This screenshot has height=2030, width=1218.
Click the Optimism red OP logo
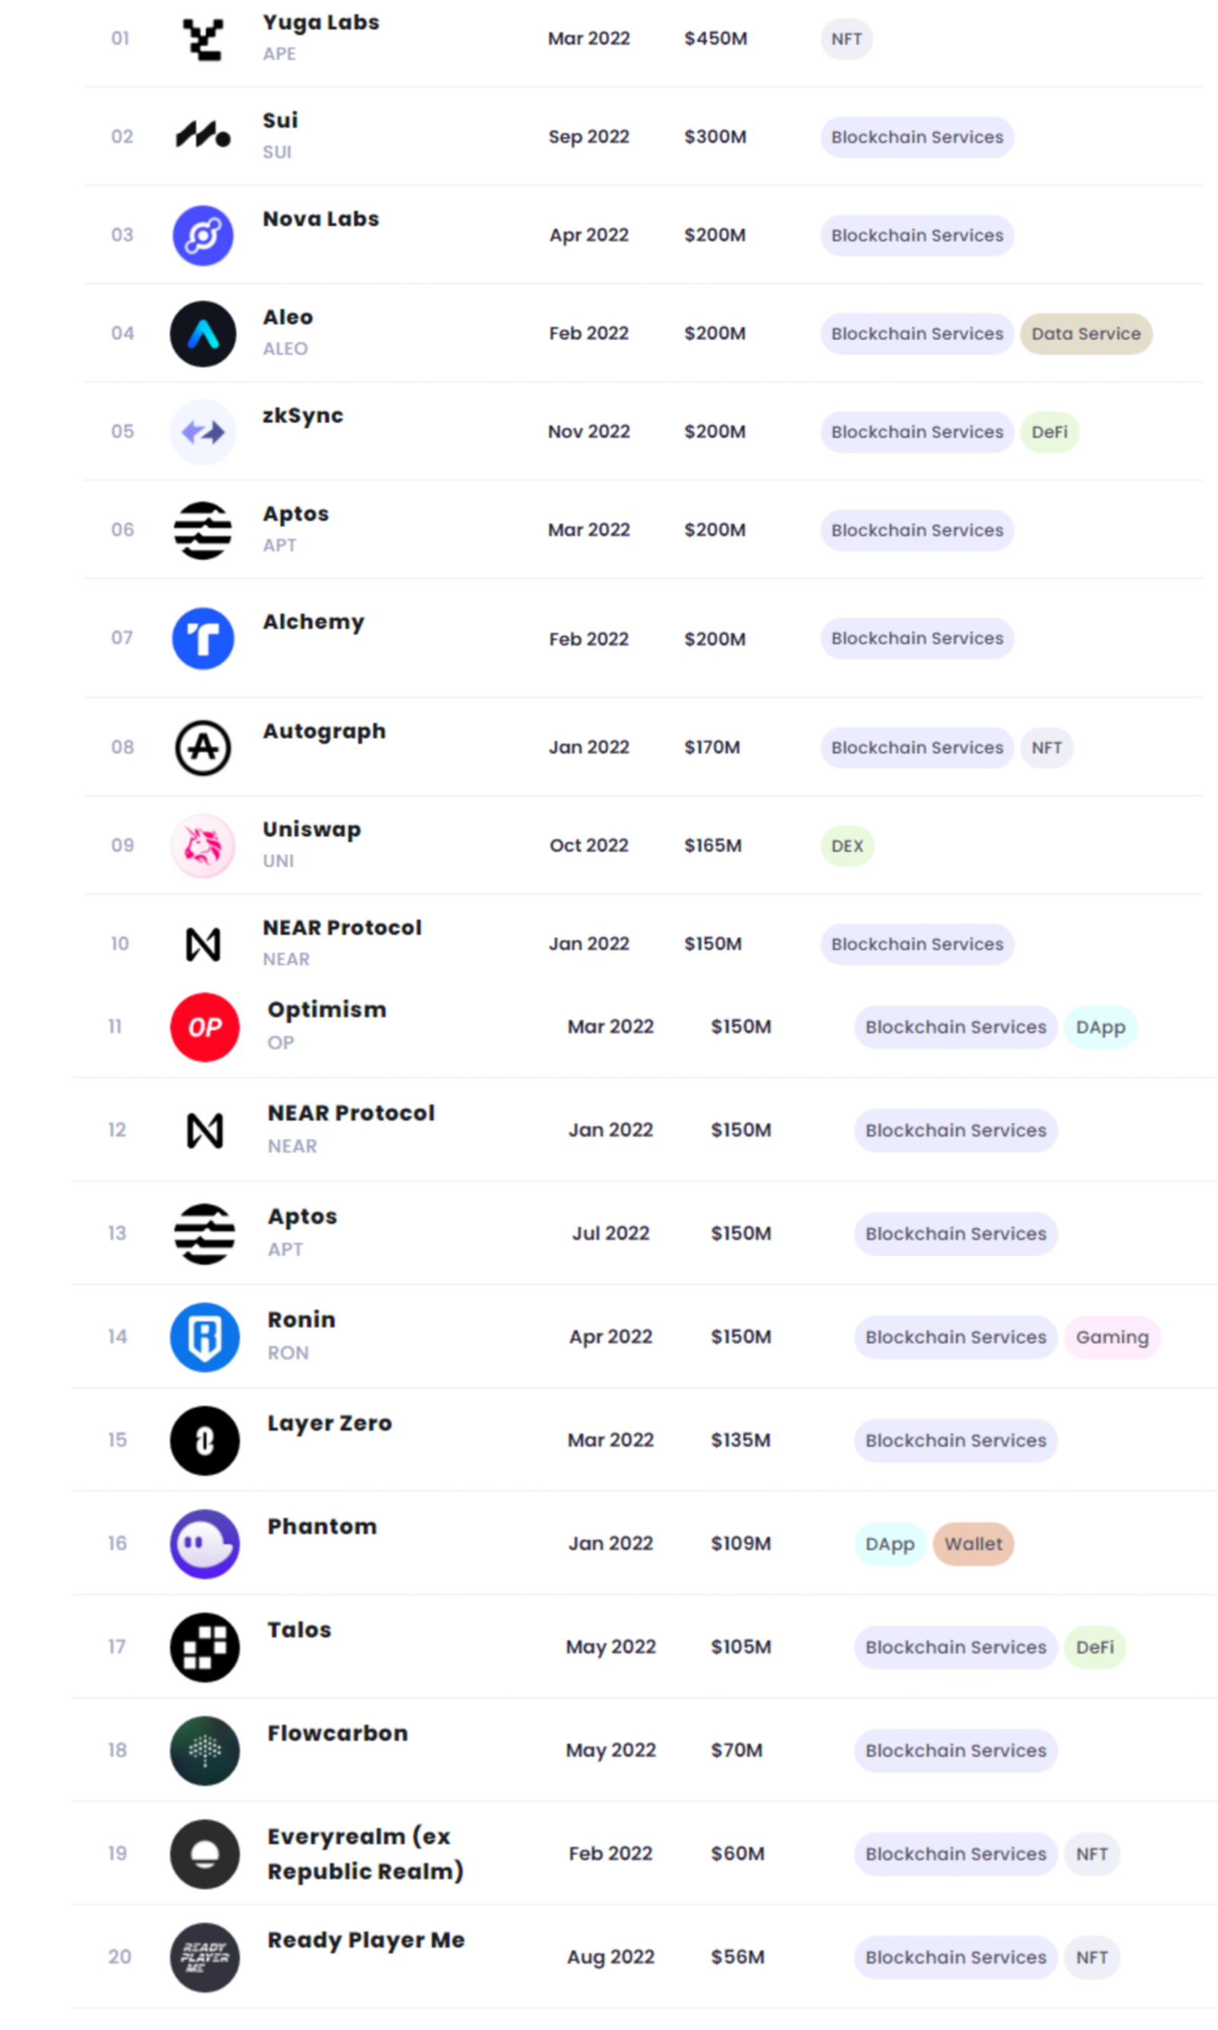(204, 1028)
